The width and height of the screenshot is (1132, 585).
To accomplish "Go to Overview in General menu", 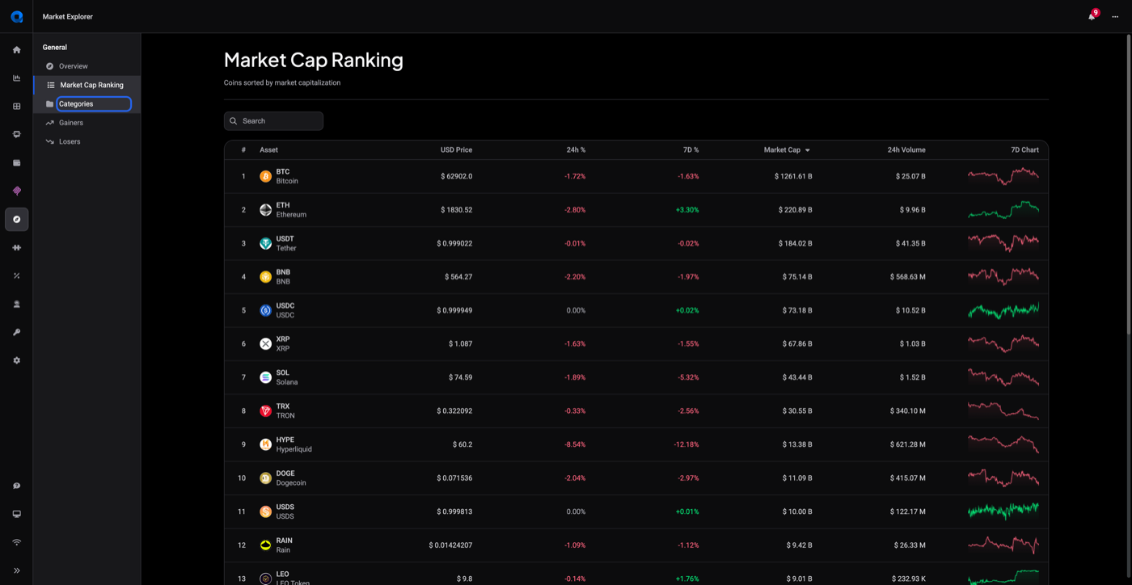I will coord(87,66).
